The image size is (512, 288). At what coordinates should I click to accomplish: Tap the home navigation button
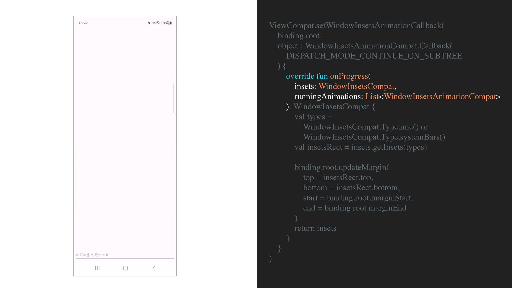click(126, 268)
